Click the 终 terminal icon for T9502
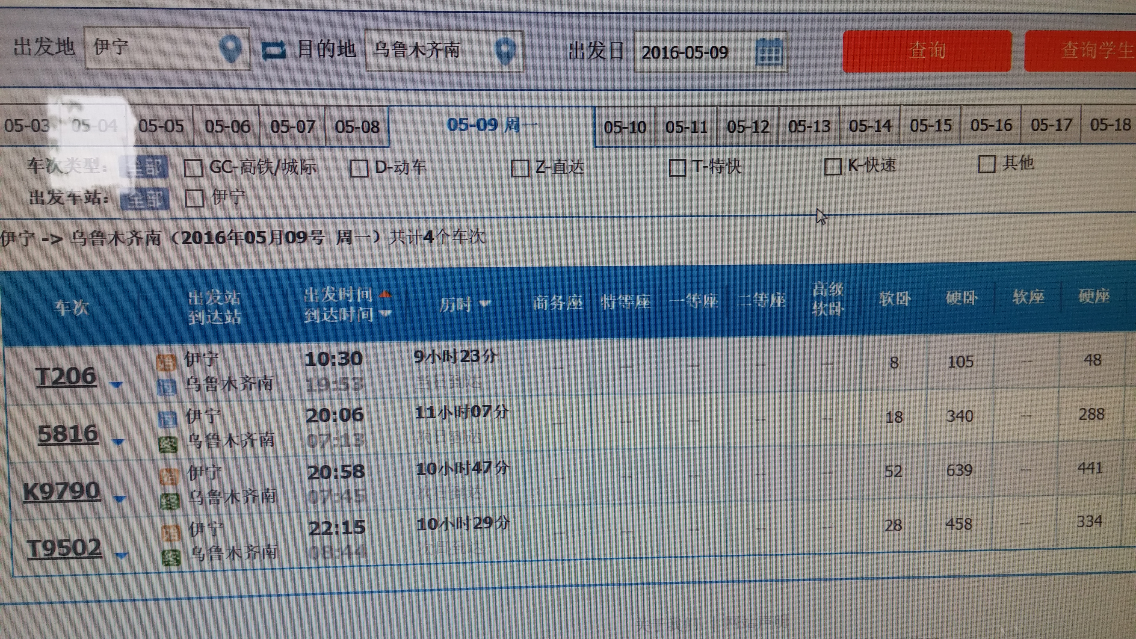This screenshot has height=639, width=1136. (x=171, y=557)
